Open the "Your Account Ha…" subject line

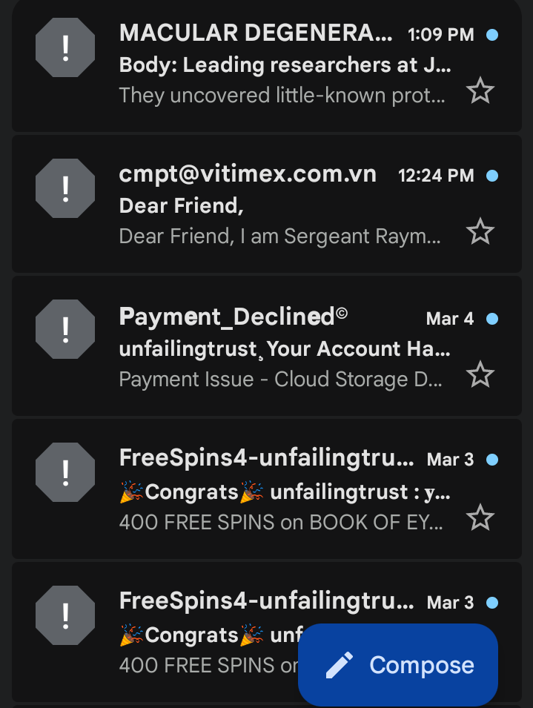click(285, 348)
